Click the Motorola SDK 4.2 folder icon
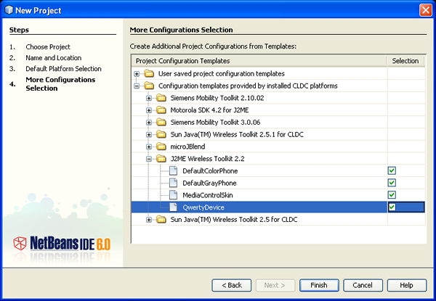The image size is (436, 301). click(161, 110)
